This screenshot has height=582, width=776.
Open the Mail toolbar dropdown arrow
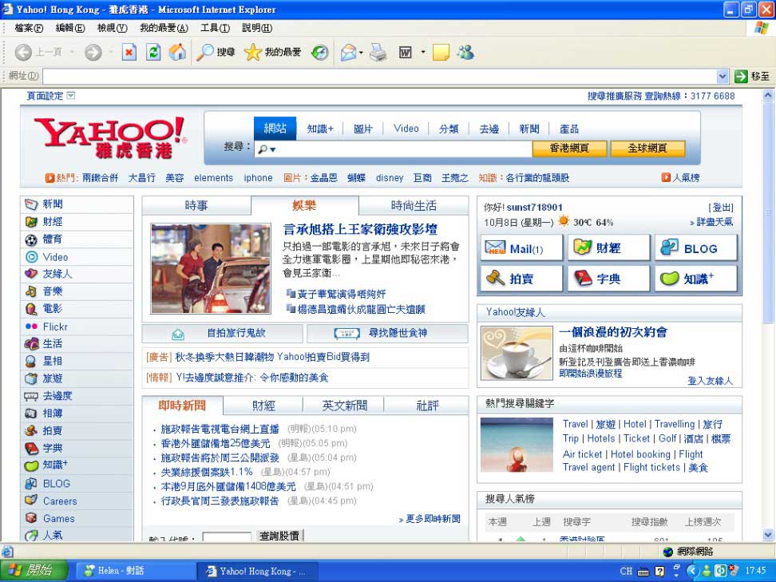(362, 53)
